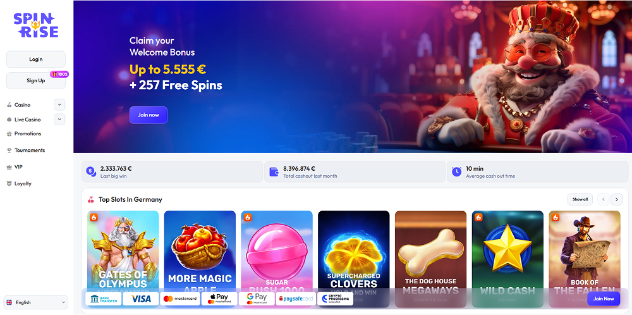Screen dimensions: 632x315
Task: Expand the Live Casino submenu chevron
Action: coord(59,120)
